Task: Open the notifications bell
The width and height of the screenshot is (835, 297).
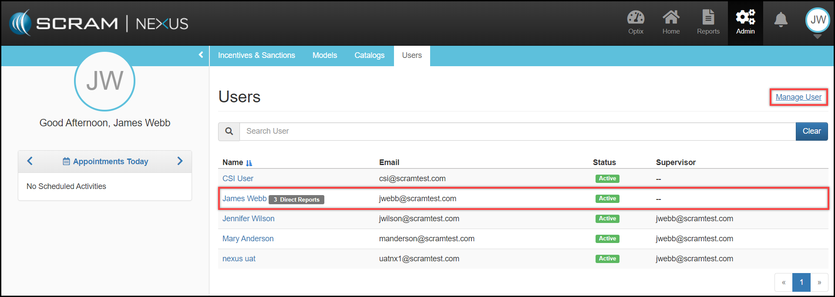Action: tap(781, 20)
